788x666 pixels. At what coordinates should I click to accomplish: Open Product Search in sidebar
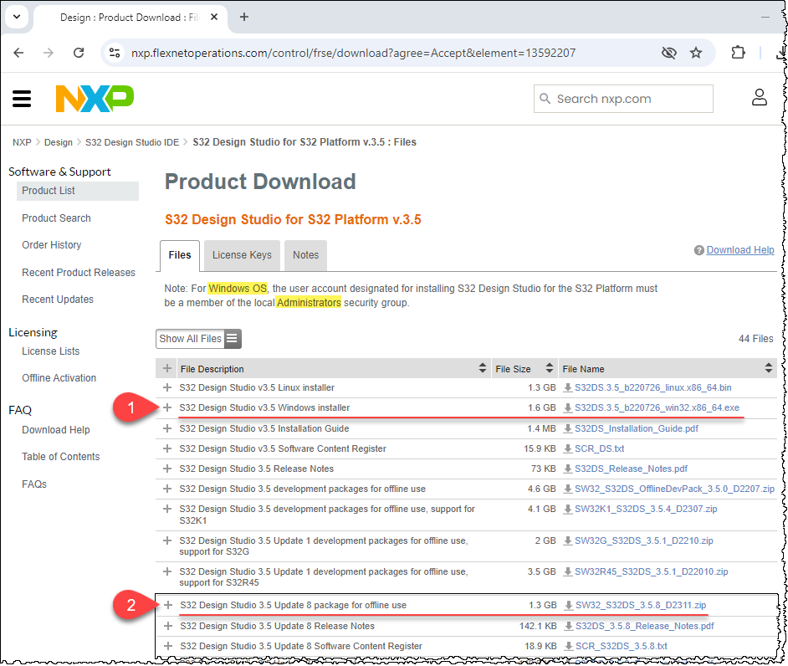[x=56, y=218]
